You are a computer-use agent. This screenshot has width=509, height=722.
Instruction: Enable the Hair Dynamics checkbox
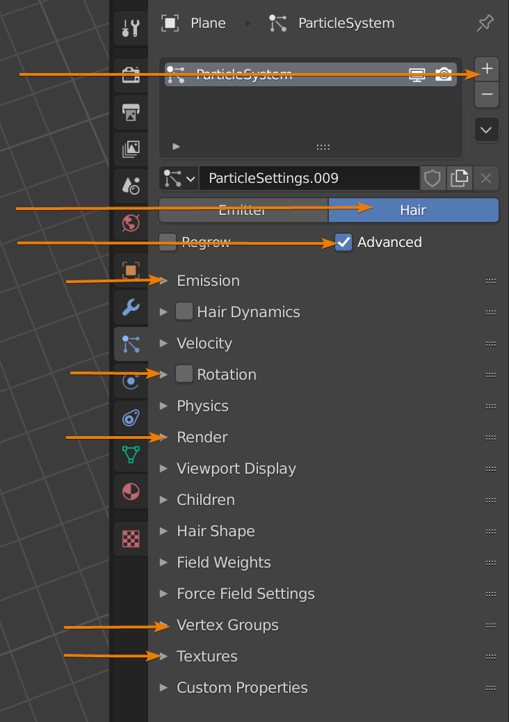pos(184,312)
